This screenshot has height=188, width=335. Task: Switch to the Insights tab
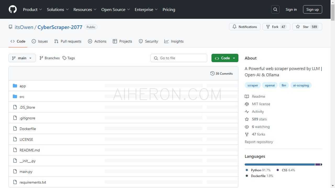coord(174,41)
